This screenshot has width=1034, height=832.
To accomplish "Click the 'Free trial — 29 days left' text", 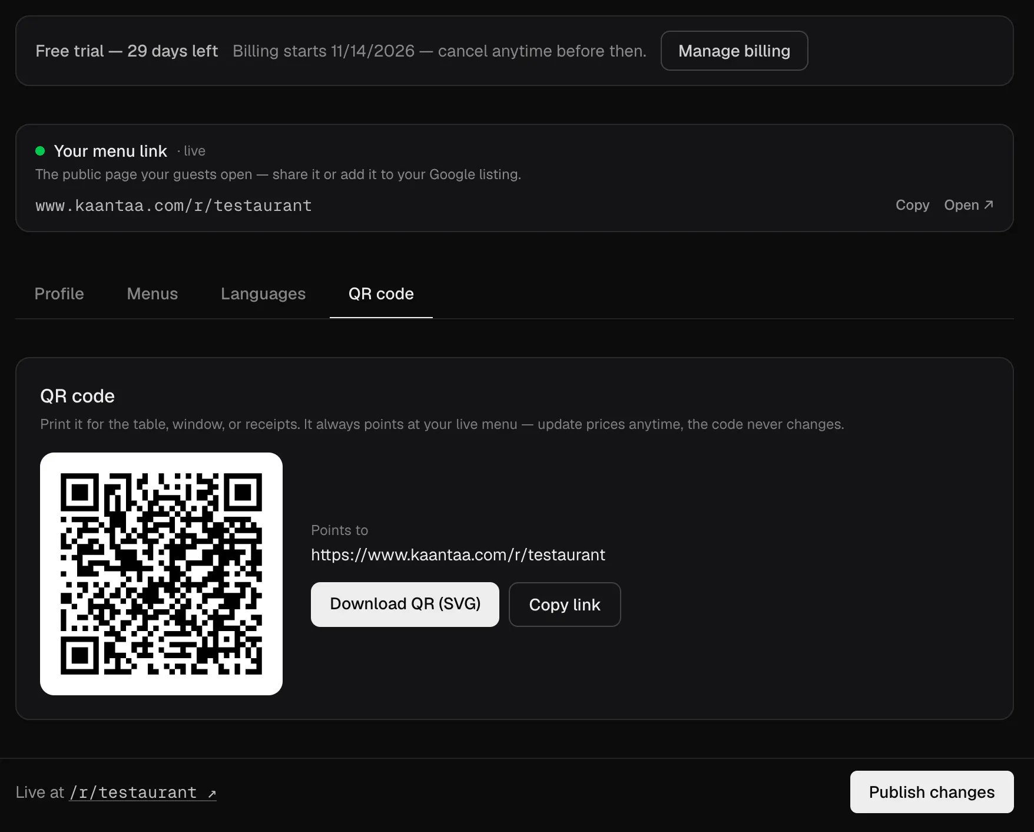I will click(x=127, y=51).
